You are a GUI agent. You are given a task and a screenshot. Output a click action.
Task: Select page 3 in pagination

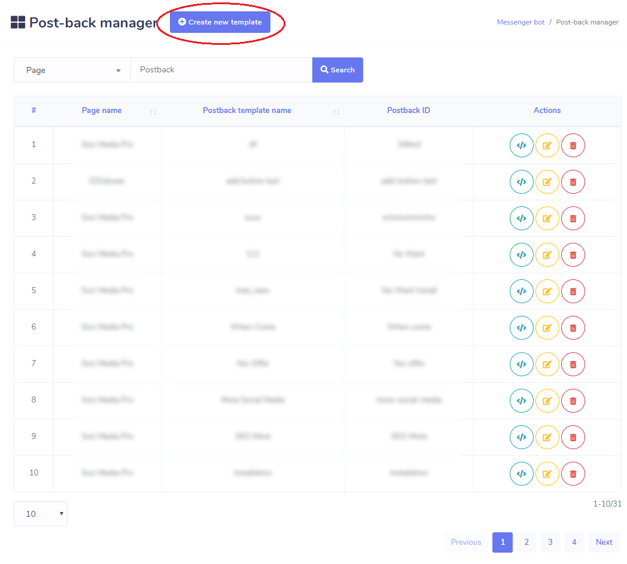coord(550,542)
